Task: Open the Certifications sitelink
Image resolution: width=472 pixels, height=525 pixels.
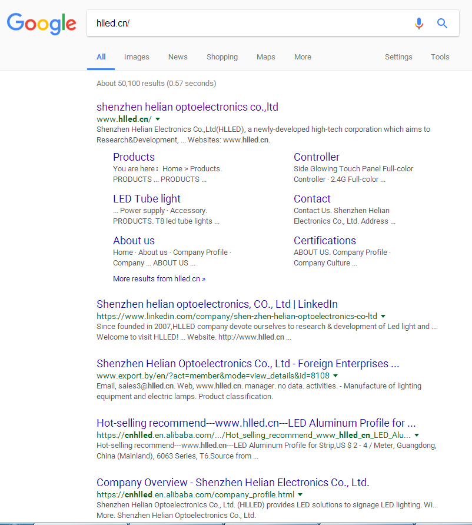Action: pyautogui.click(x=325, y=241)
